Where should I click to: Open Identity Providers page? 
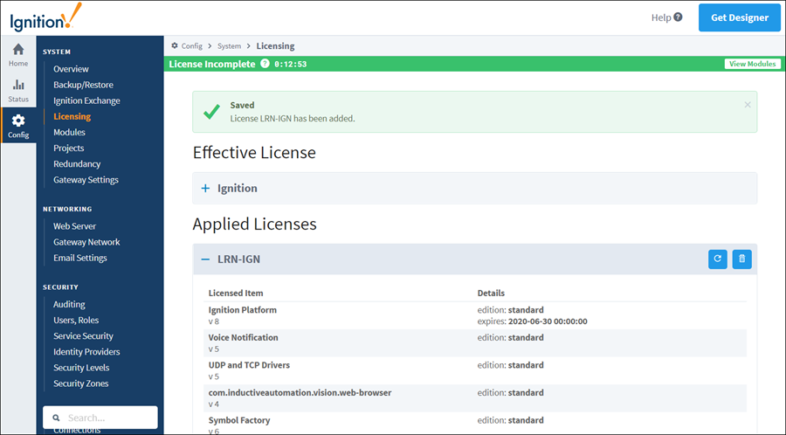click(x=86, y=352)
